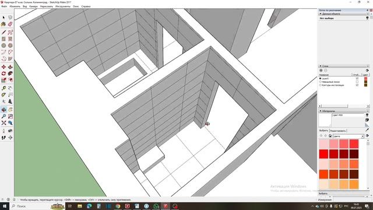Pick the Polygon tool
This screenshot has width=373, height=210.
click(x=10, y=45)
